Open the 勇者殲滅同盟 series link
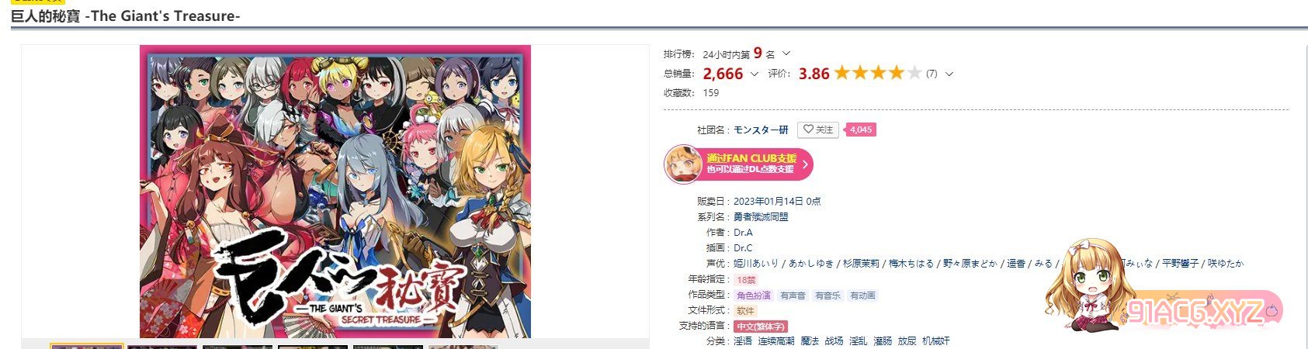The image size is (1308, 349). [x=761, y=217]
